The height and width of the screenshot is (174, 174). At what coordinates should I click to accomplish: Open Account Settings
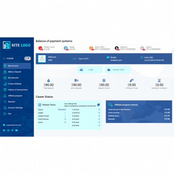click(15, 108)
